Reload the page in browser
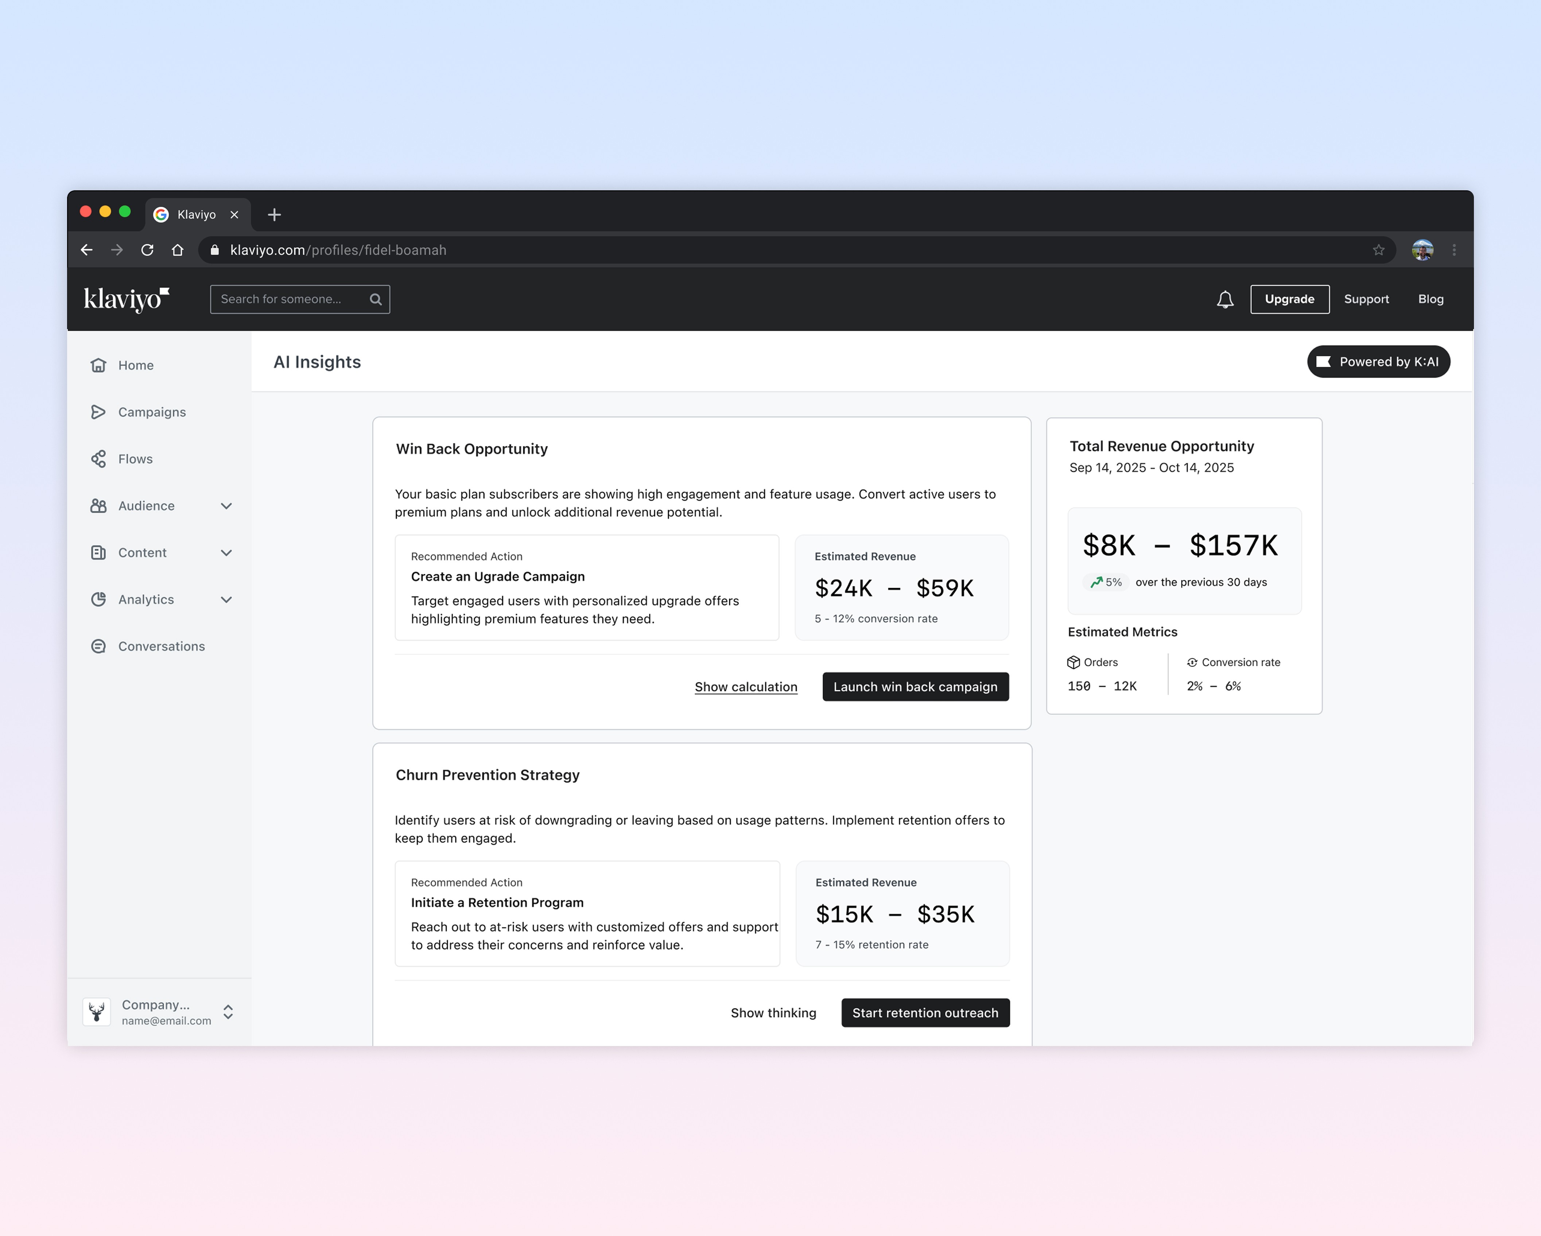This screenshot has width=1541, height=1236. pyautogui.click(x=147, y=250)
